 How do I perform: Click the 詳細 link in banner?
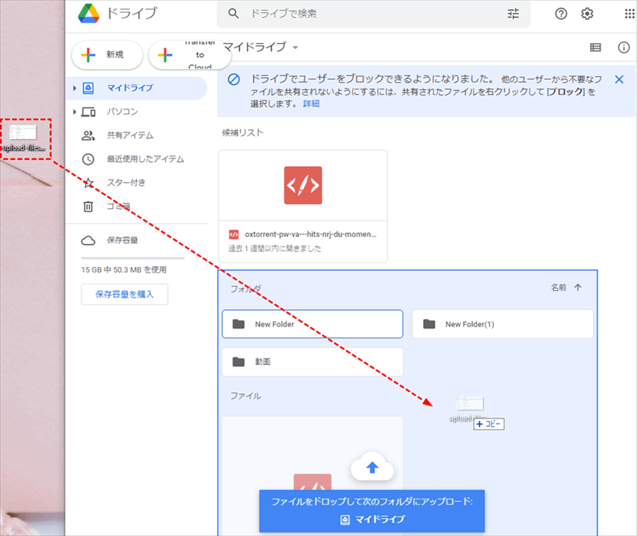[x=311, y=103]
